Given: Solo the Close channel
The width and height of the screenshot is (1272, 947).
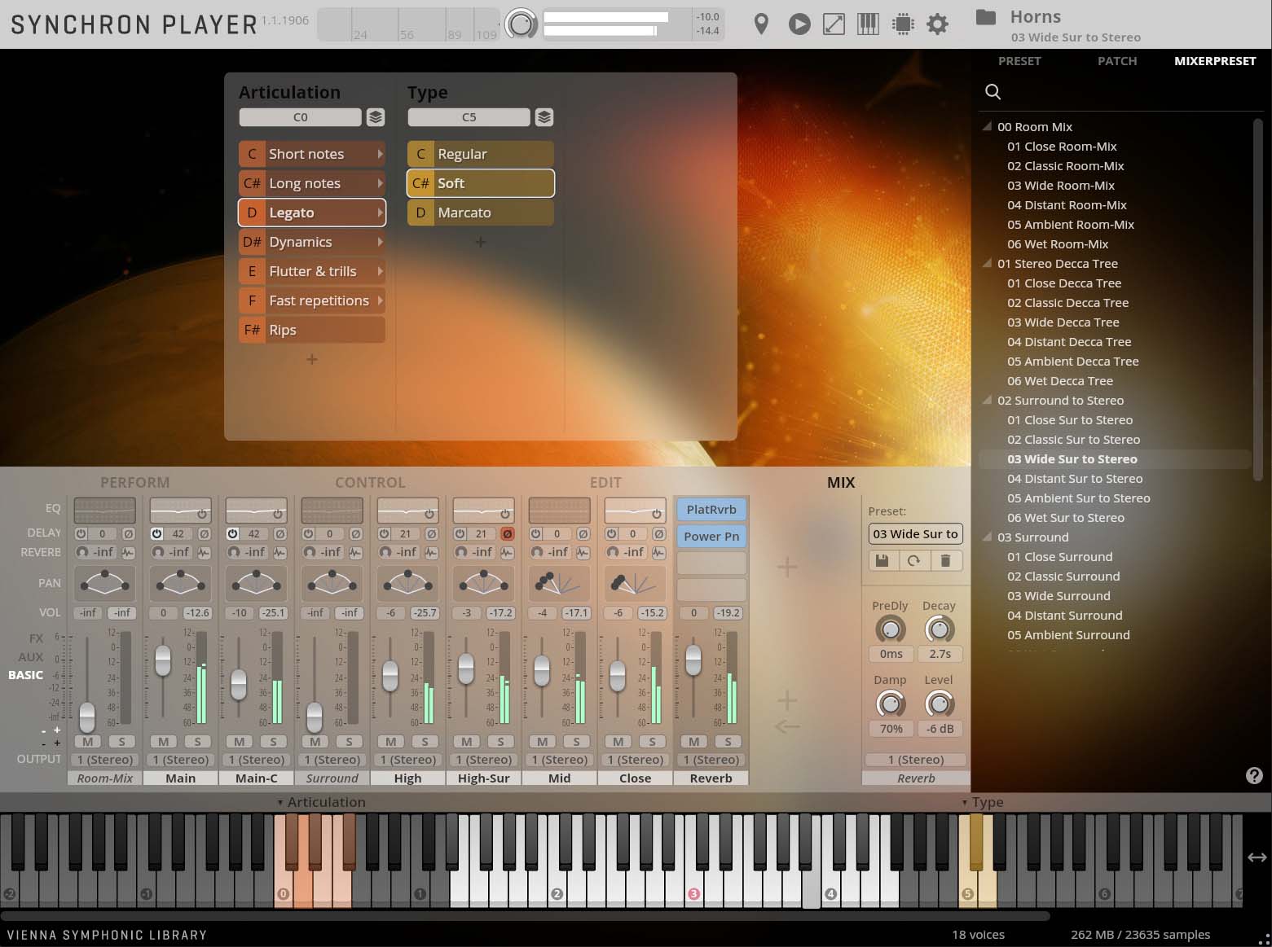Looking at the screenshot, I should [652, 742].
